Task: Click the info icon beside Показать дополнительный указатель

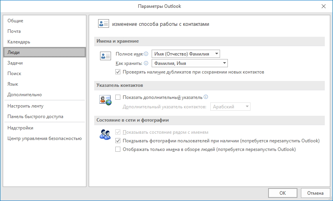Action: (206, 97)
